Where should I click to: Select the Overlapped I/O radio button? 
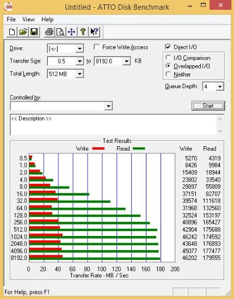pyautogui.click(x=168, y=66)
